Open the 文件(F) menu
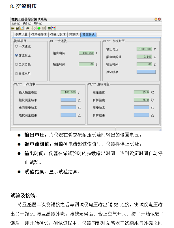Image resolution: width=174 pixels, height=228 pixels. [16, 24]
